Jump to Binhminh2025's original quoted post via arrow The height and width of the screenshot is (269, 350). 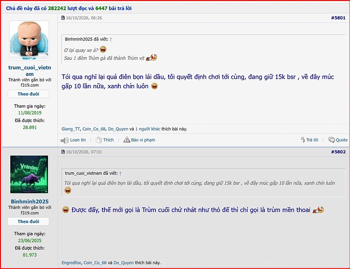tap(111, 39)
